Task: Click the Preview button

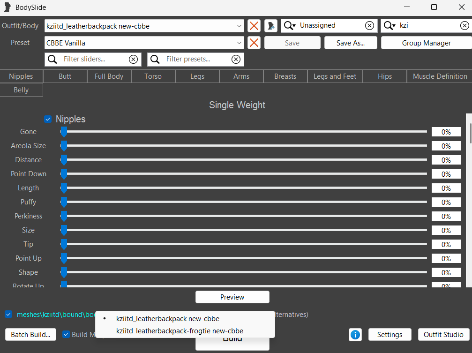Action: (x=232, y=297)
